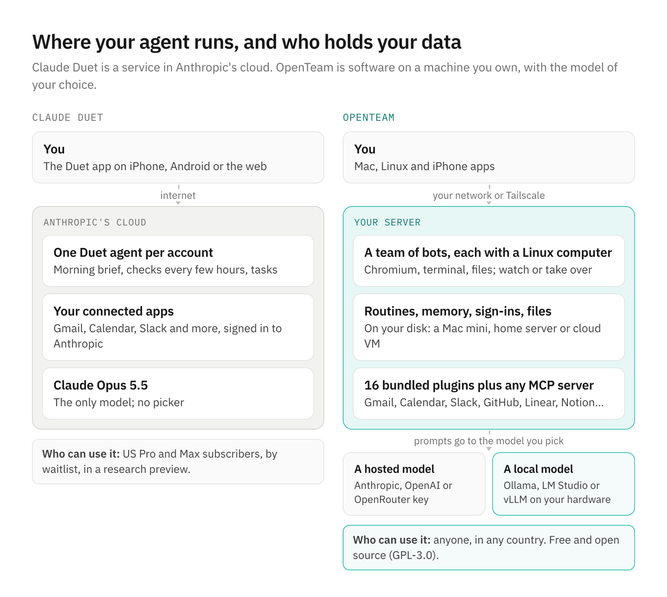
Task: Click the "Routines, memory, sign-ins, files" heading
Action: tap(458, 311)
